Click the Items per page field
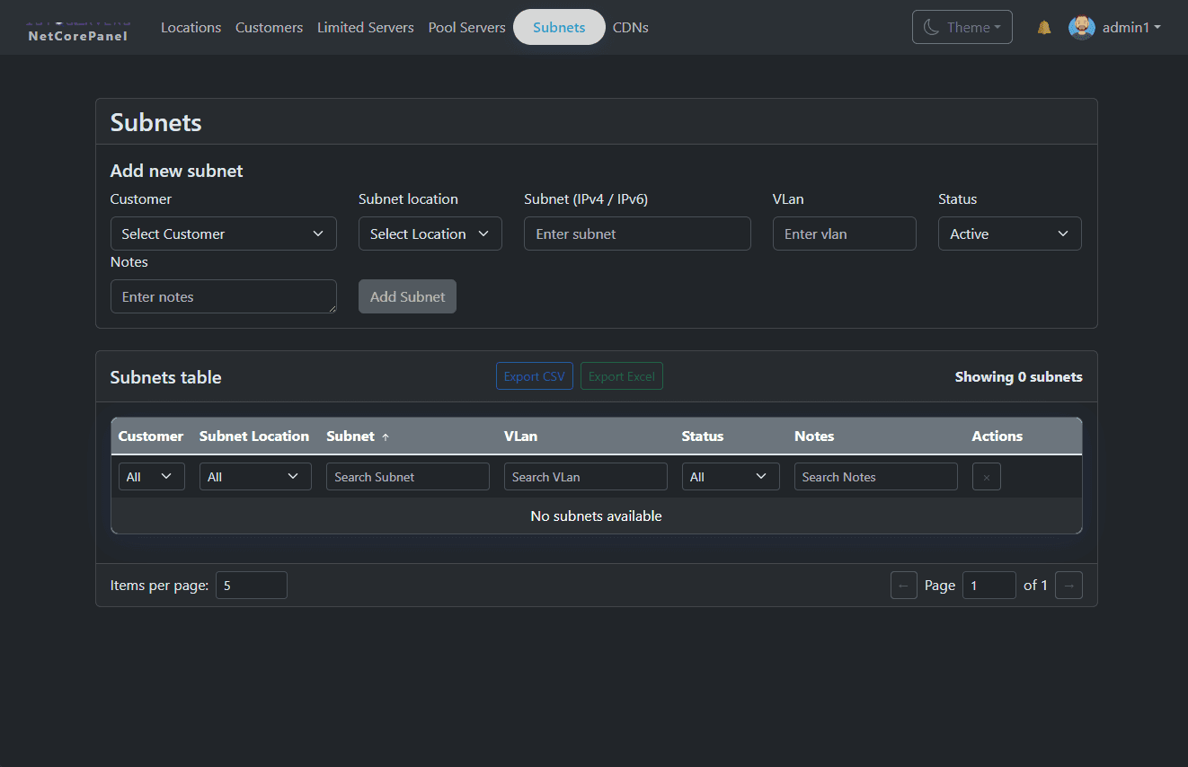This screenshot has width=1188, height=767. click(x=252, y=586)
